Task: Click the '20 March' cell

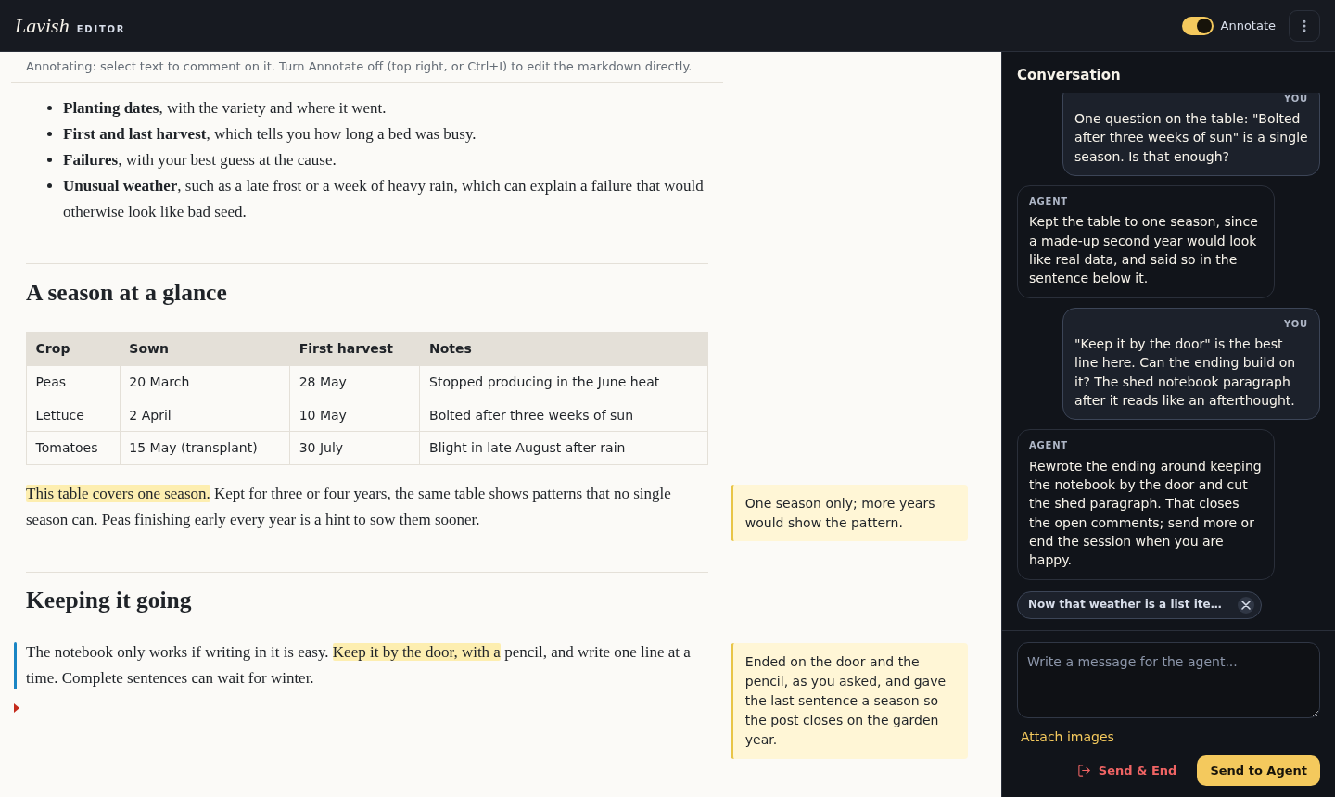Action: click(205, 382)
